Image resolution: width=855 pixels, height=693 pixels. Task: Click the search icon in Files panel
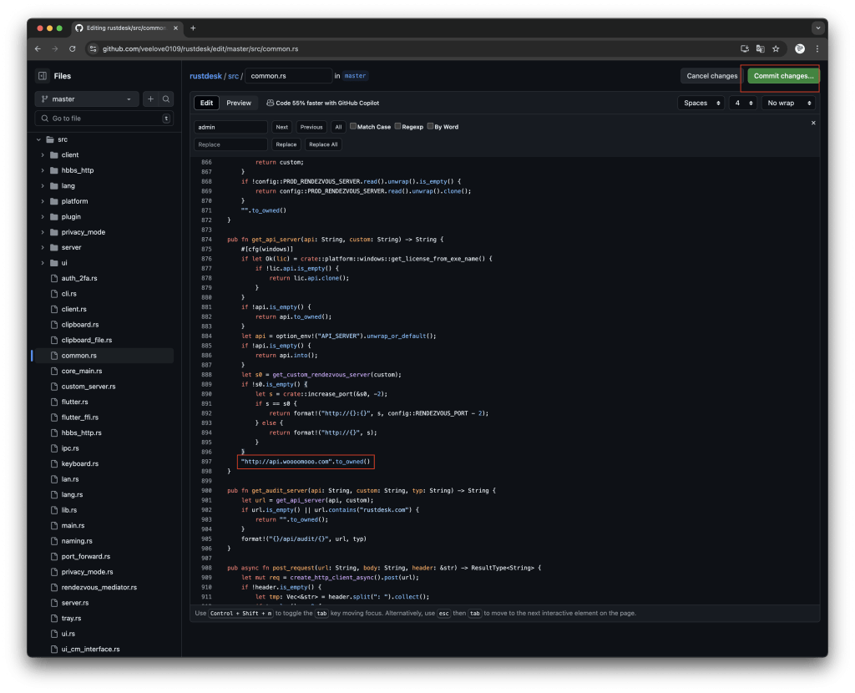(166, 99)
